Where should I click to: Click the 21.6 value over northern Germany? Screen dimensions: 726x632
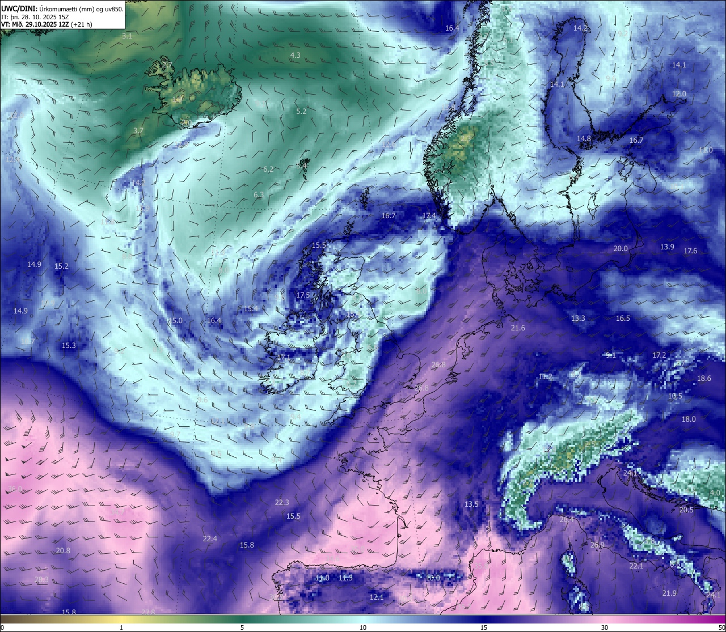tap(518, 328)
